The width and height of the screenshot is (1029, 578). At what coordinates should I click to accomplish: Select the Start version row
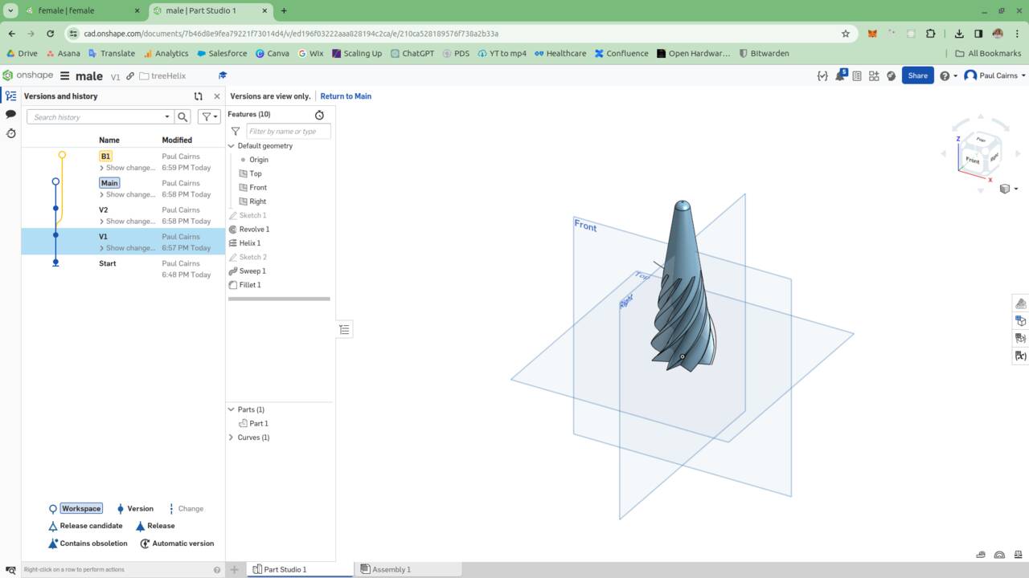(x=123, y=269)
